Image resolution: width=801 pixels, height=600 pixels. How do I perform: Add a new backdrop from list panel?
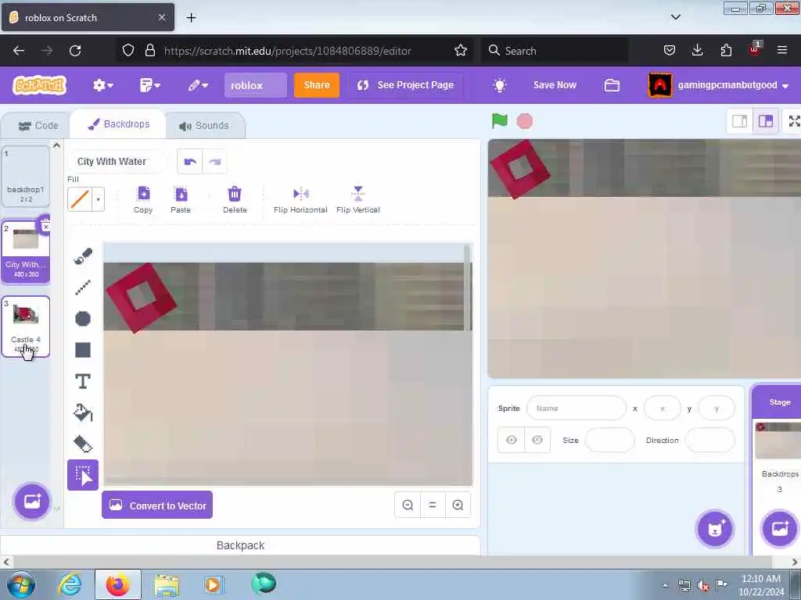coord(31,502)
